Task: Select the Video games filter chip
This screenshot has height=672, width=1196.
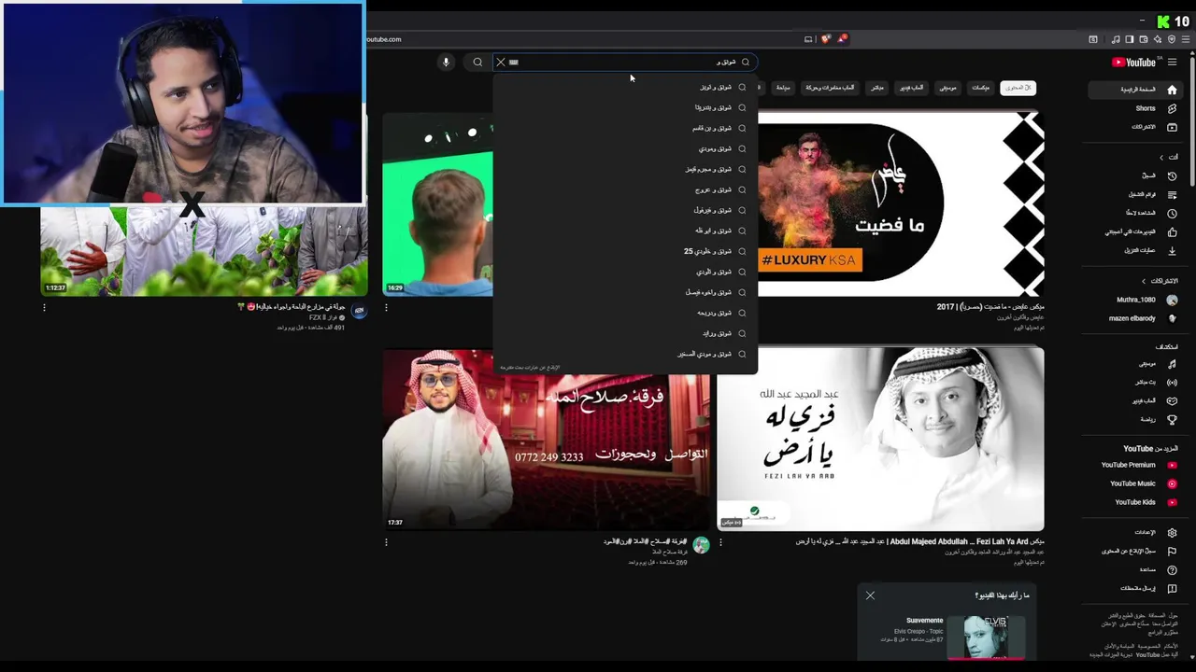Action: (911, 88)
